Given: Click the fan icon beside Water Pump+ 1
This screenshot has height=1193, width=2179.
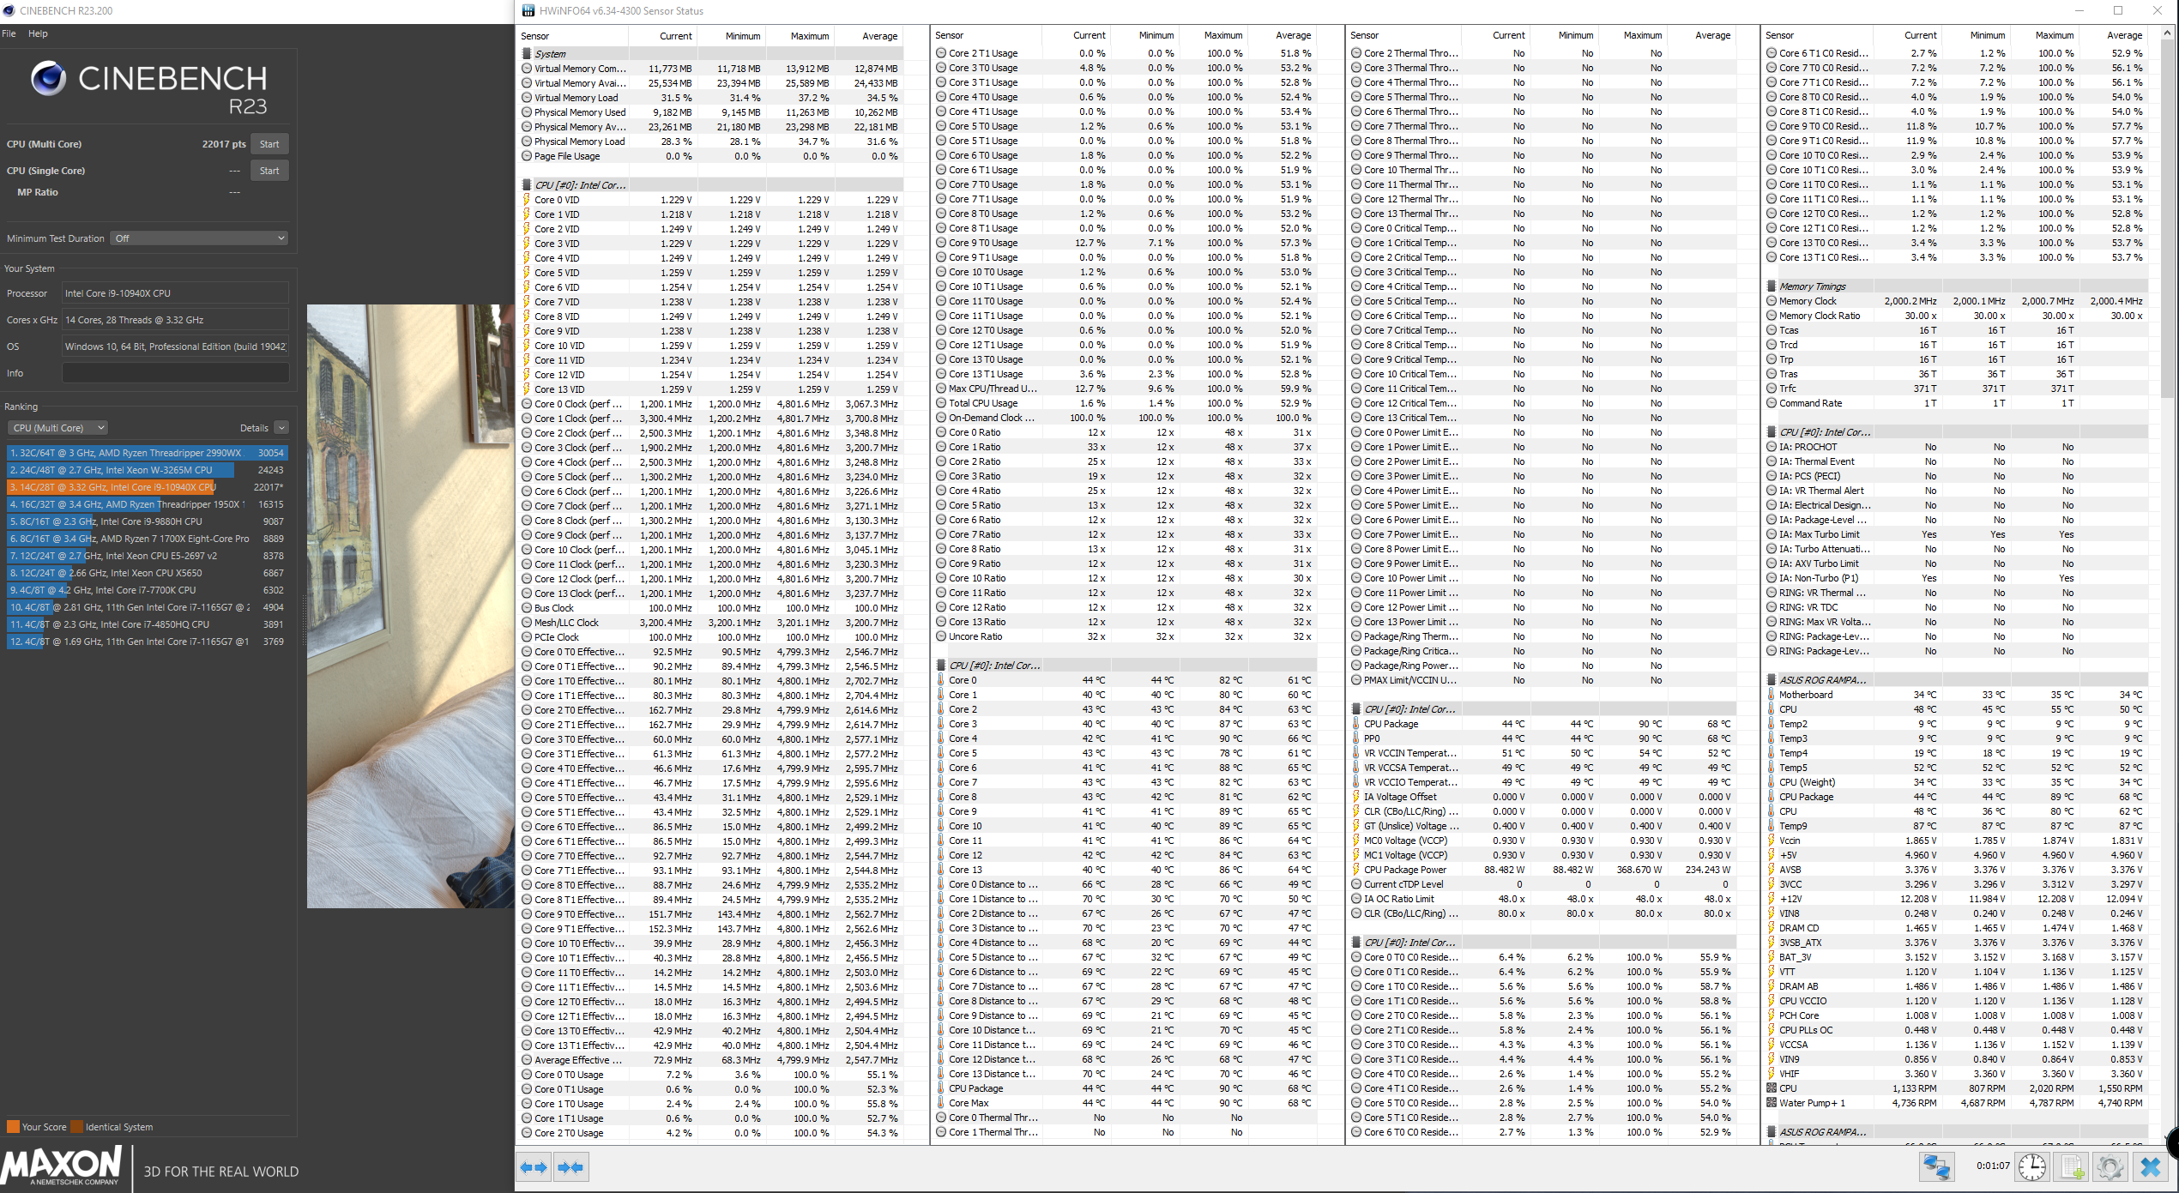Looking at the screenshot, I should pos(1772,1103).
